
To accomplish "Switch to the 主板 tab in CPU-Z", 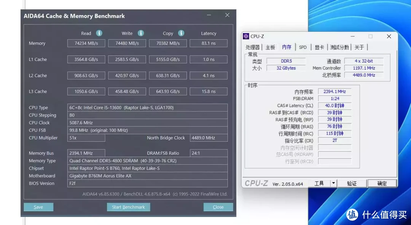I will 270,47.
